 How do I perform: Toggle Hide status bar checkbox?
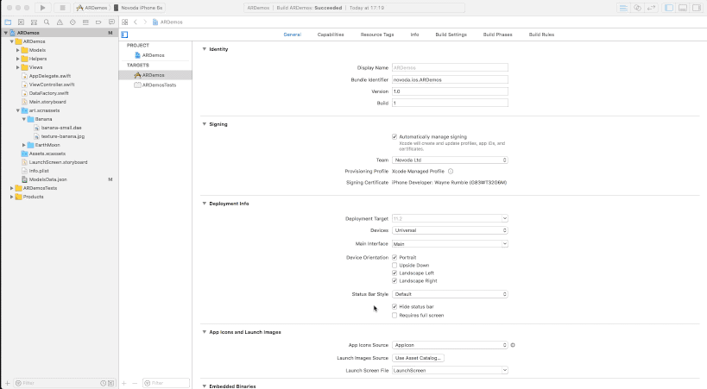(x=395, y=306)
